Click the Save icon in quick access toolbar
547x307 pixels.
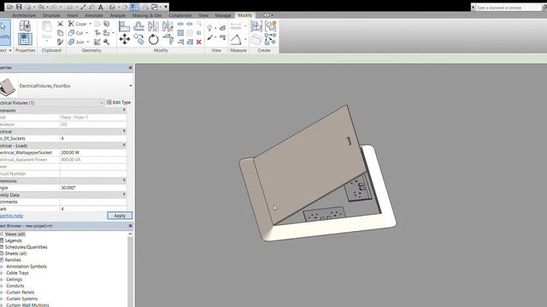(19, 7)
